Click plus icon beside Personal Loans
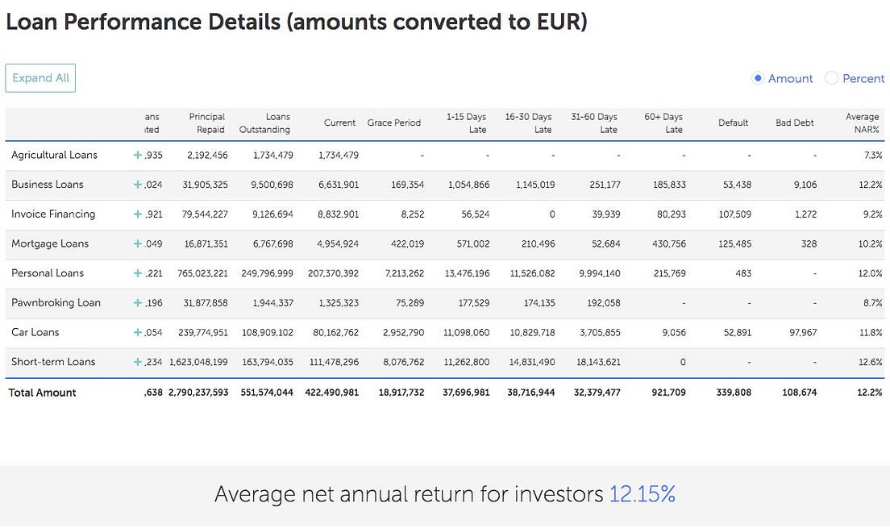890x532 pixels. point(138,273)
